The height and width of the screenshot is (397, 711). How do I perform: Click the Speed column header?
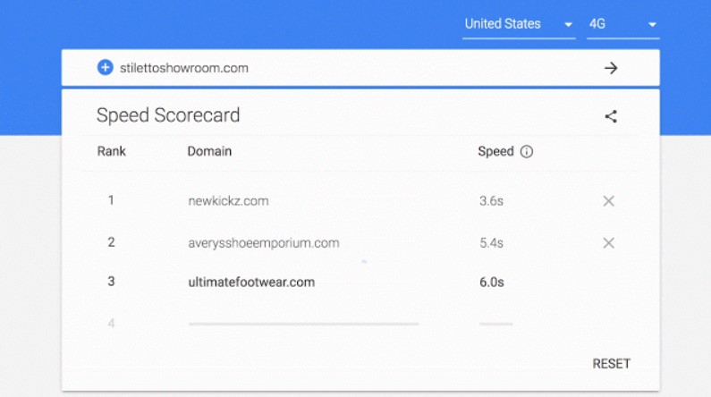495,151
